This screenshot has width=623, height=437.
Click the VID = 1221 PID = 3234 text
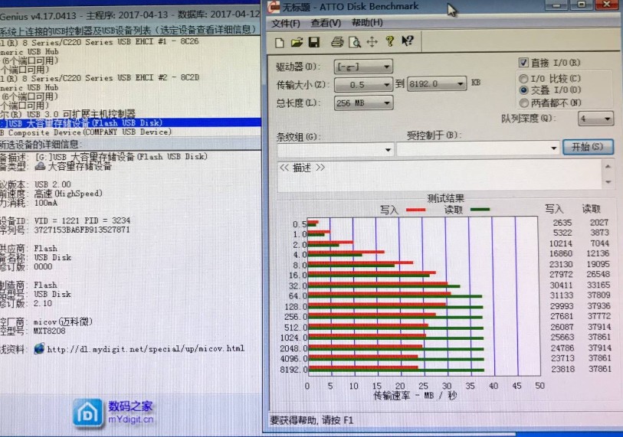(82, 220)
